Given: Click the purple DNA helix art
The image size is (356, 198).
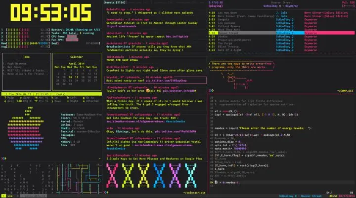Looking at the screenshot, I should click(175, 175).
